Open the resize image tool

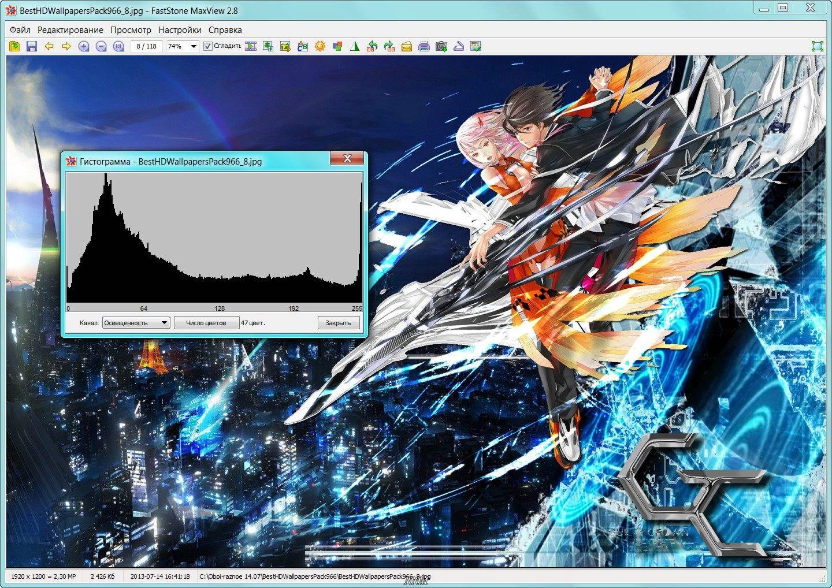[268, 46]
